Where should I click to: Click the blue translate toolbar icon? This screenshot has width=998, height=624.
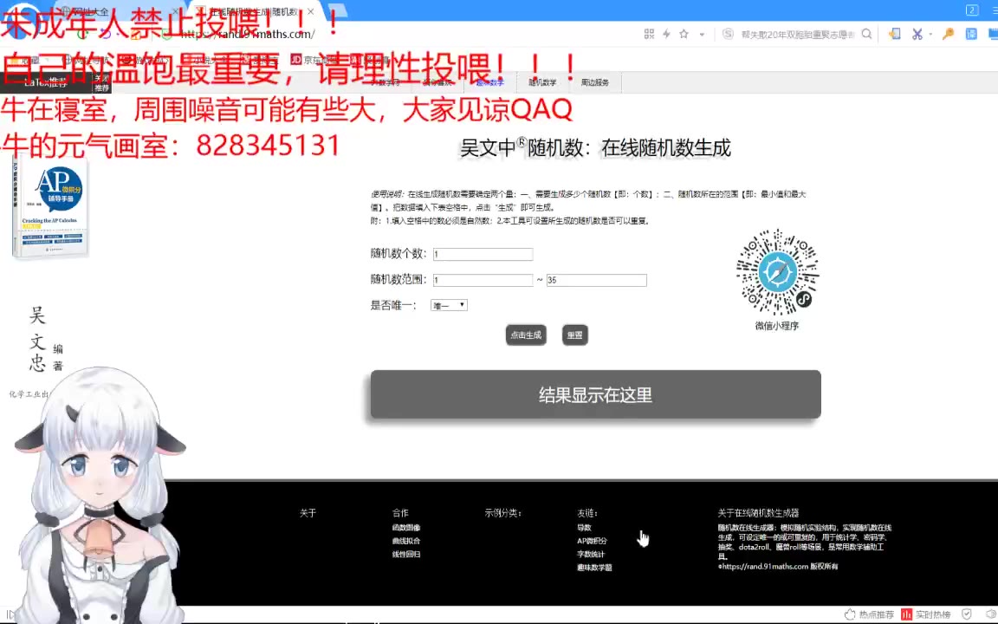pyautogui.click(x=971, y=34)
